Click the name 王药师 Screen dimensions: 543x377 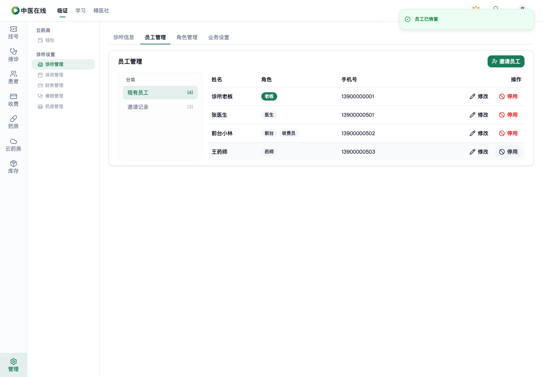pos(219,152)
